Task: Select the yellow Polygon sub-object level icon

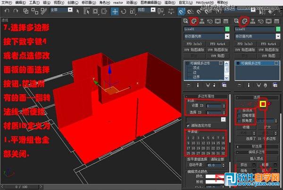Action: pyautogui.click(x=263, y=104)
